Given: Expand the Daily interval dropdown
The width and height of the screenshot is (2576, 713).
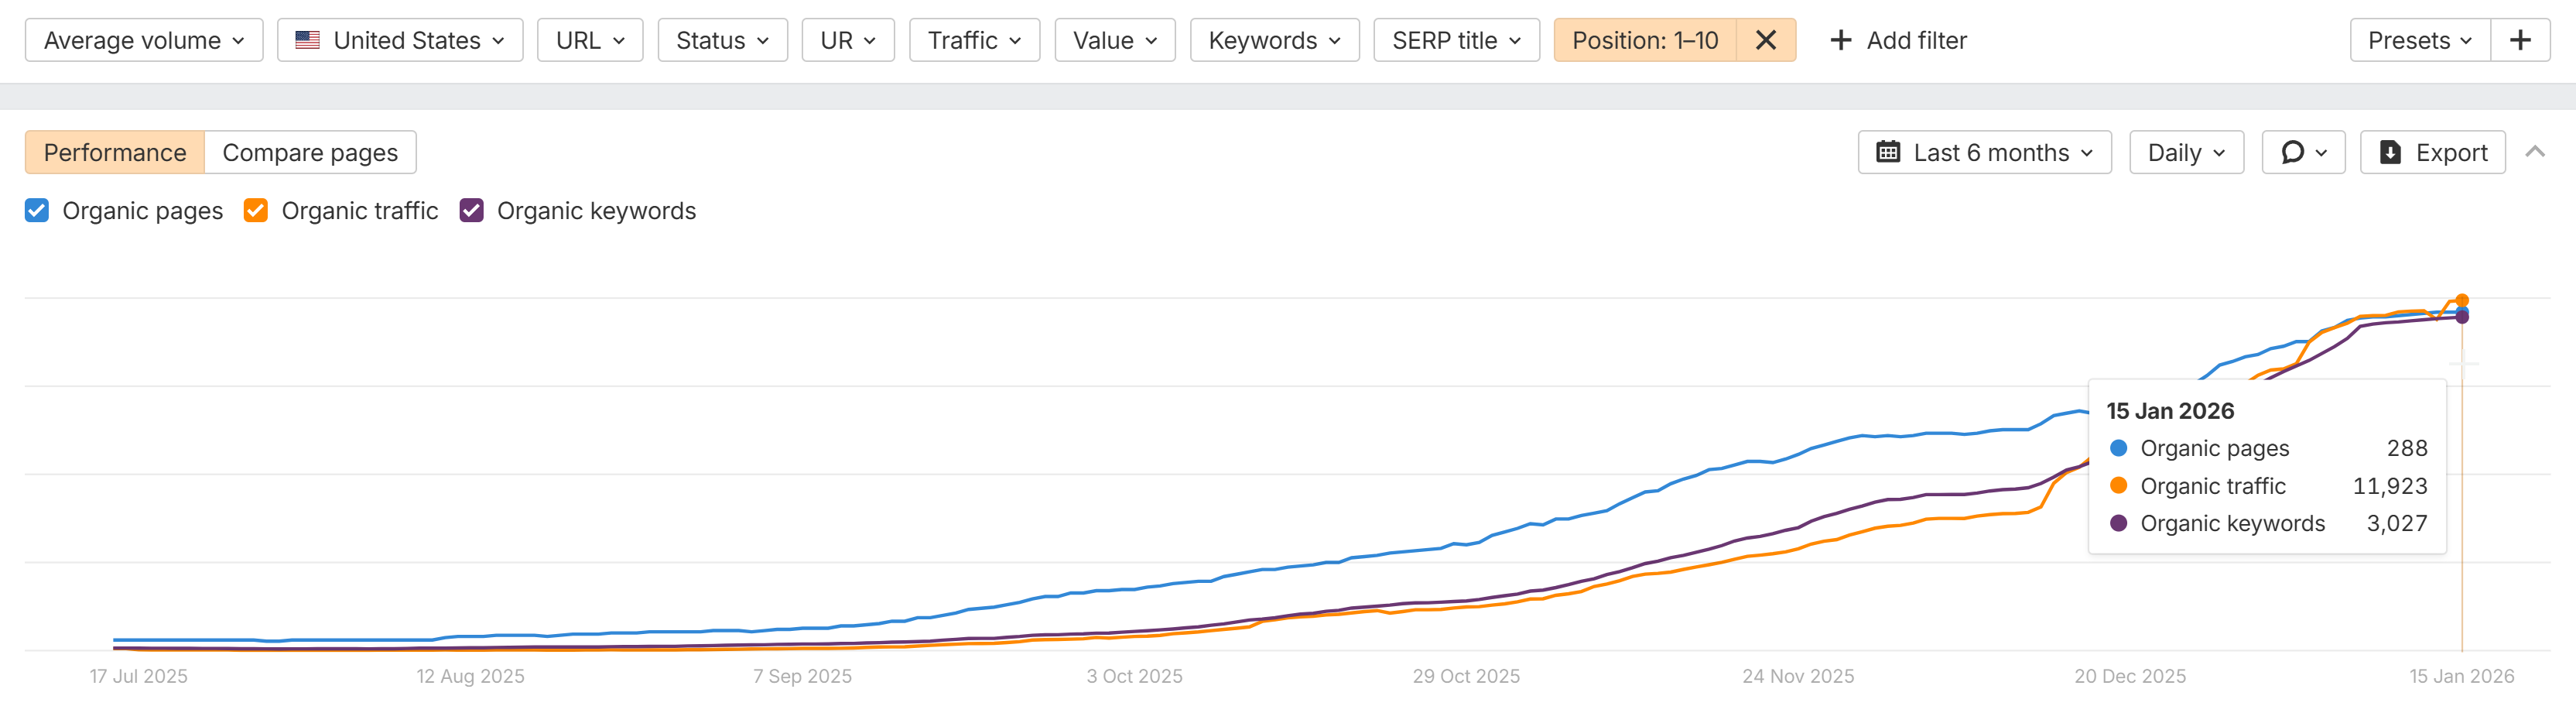Looking at the screenshot, I should click(2186, 153).
